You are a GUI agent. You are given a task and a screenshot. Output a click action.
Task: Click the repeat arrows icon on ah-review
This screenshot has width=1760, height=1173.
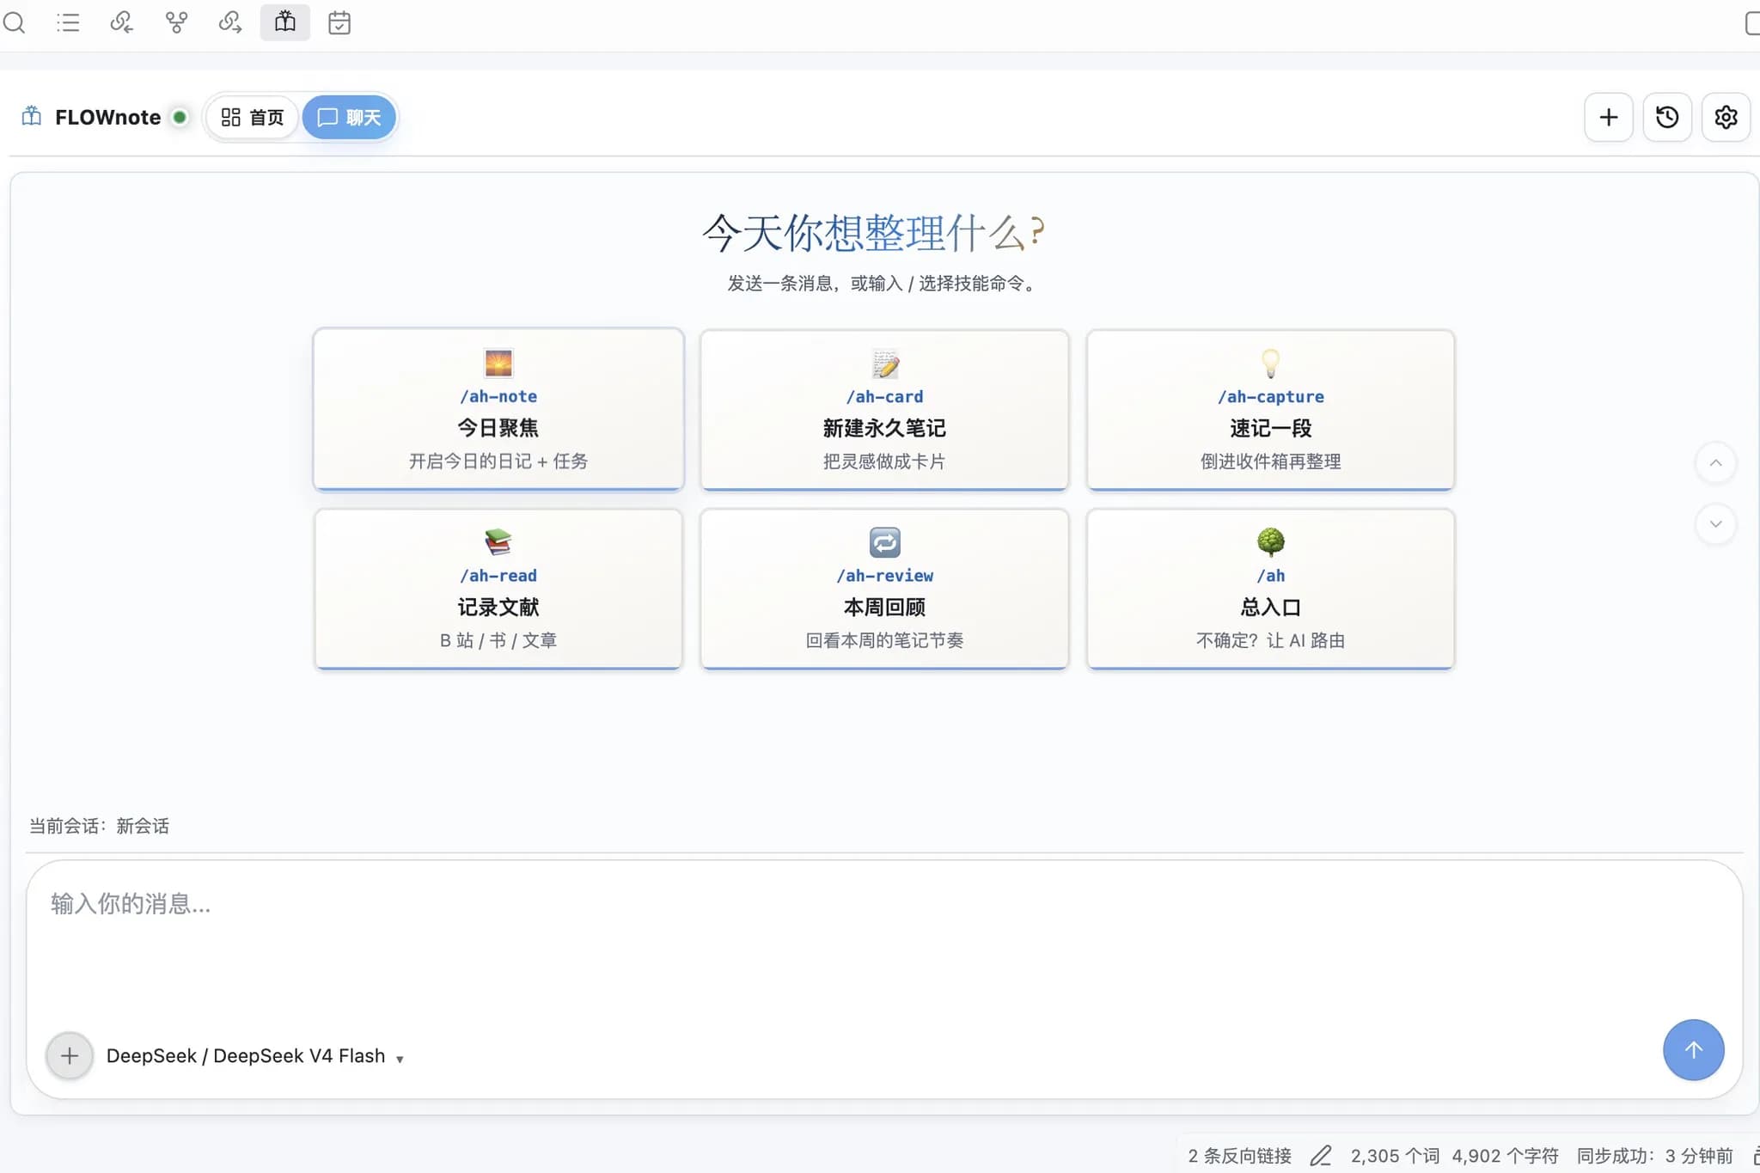point(884,542)
